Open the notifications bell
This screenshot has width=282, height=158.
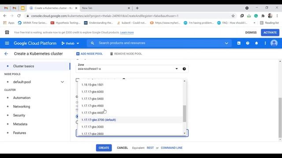(256, 43)
